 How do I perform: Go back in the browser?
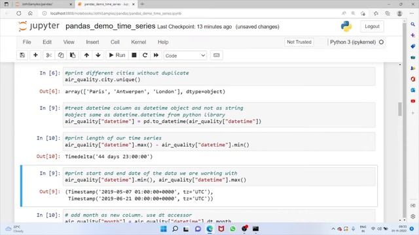coord(7,13)
